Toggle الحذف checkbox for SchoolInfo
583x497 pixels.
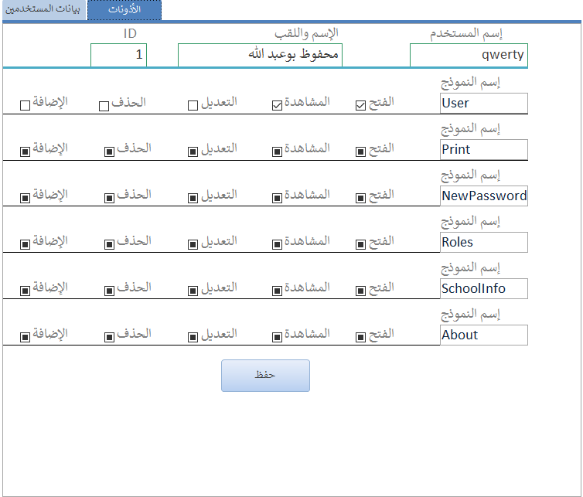pyautogui.click(x=109, y=291)
